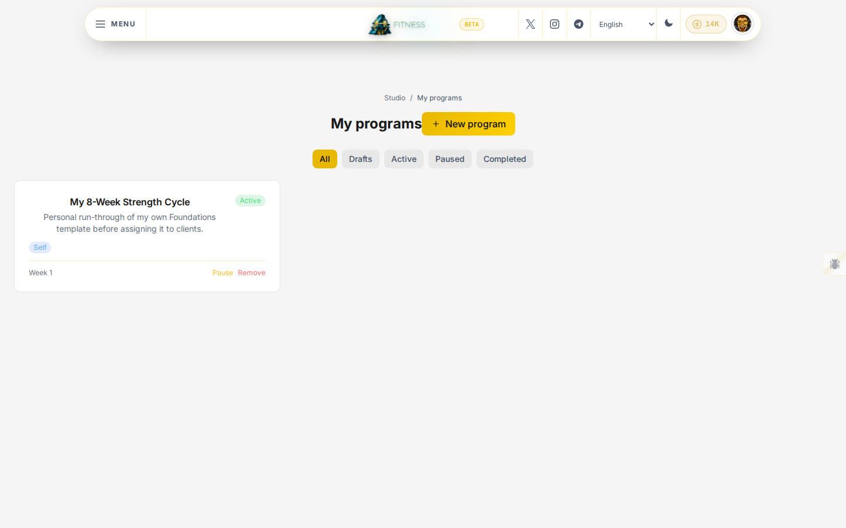
Task: Create a New program
Action: coord(468,124)
